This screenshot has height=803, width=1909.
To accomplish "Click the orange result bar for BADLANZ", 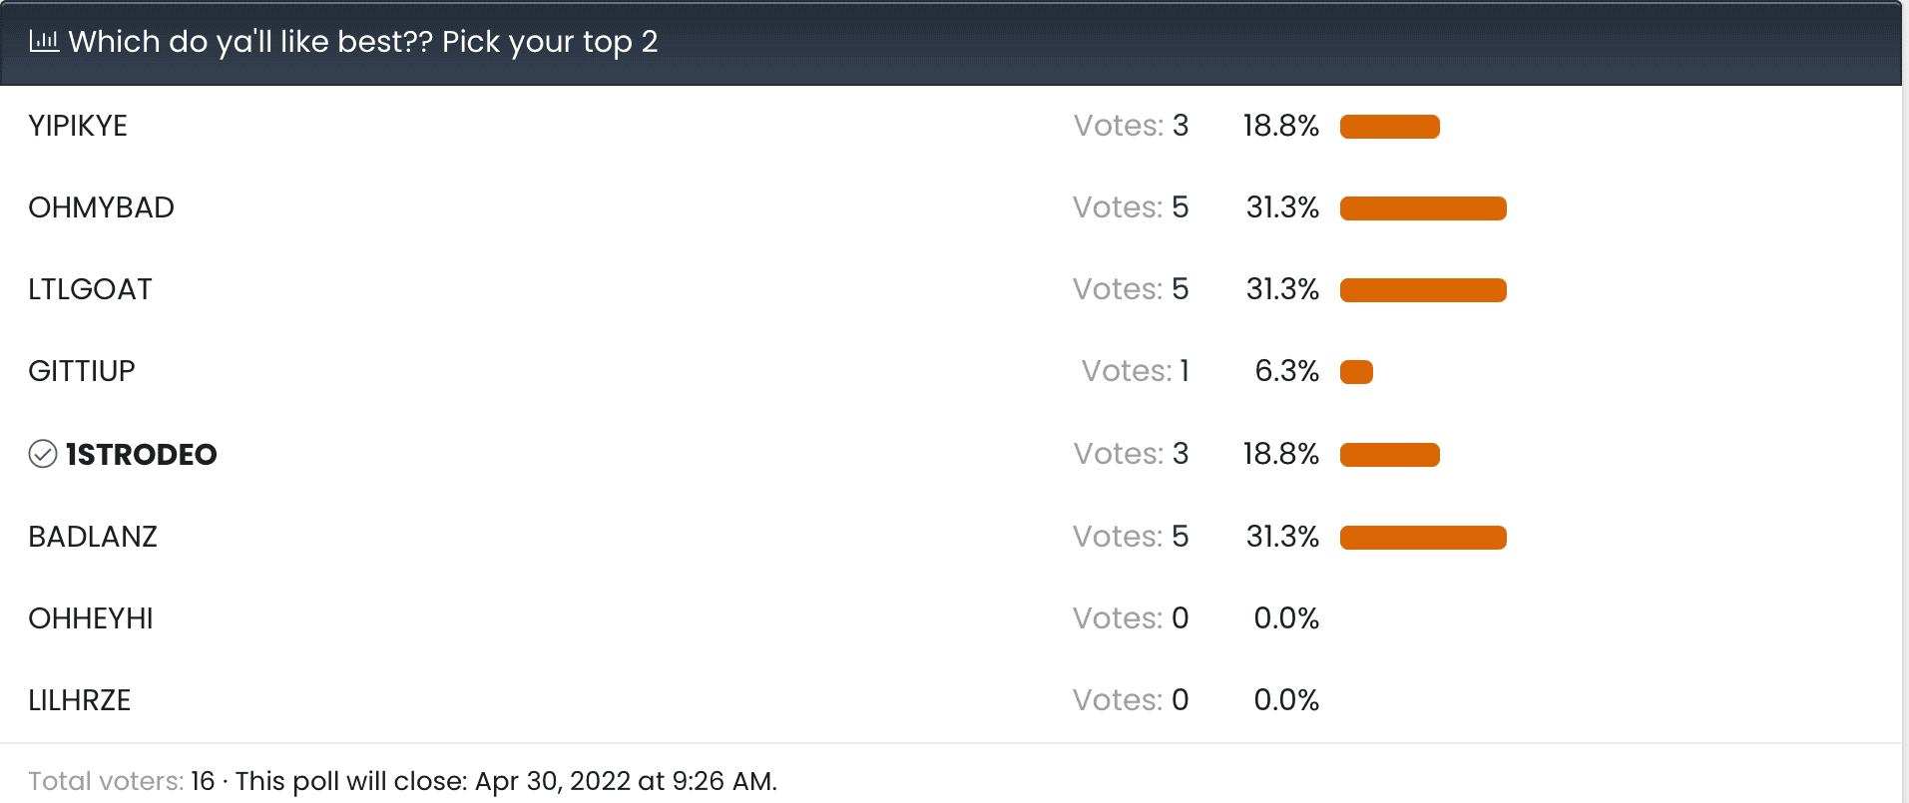I will pyautogui.click(x=1423, y=538).
